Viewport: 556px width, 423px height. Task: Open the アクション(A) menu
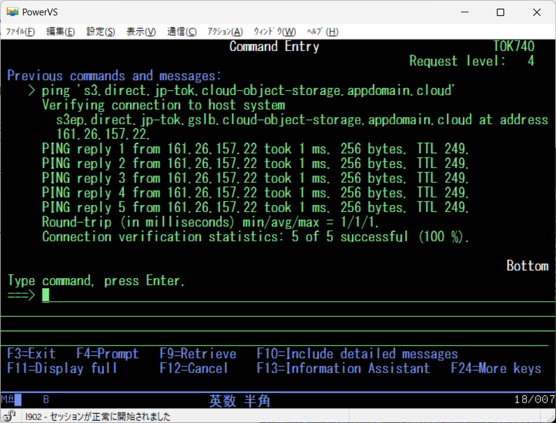pyautogui.click(x=225, y=31)
